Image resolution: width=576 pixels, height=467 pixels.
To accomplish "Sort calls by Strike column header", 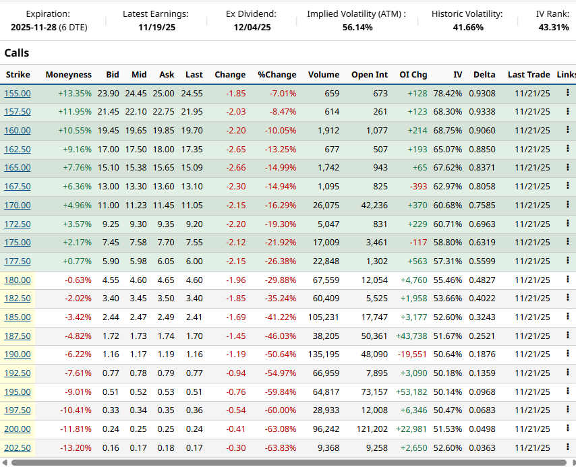I will [x=18, y=75].
